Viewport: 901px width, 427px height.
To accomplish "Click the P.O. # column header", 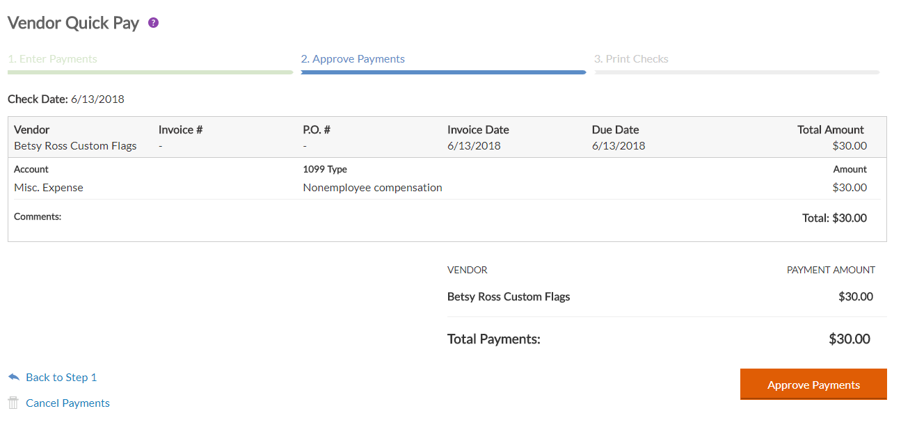I will point(317,130).
